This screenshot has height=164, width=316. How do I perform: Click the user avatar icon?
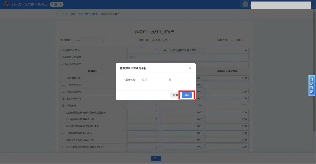[x=245, y=4]
